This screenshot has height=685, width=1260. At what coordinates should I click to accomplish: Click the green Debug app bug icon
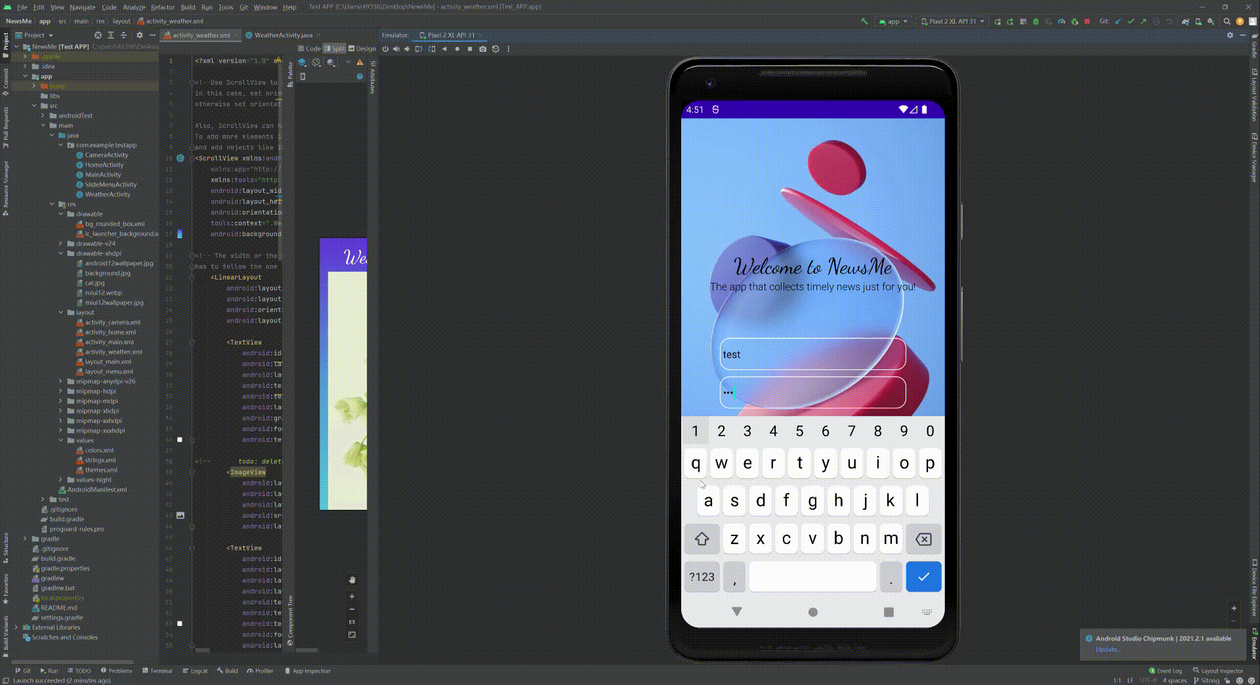(1036, 22)
